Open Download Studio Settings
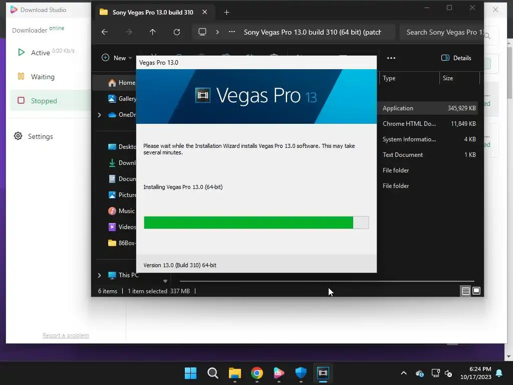Screen dimensions: 513x385 tap(34, 136)
